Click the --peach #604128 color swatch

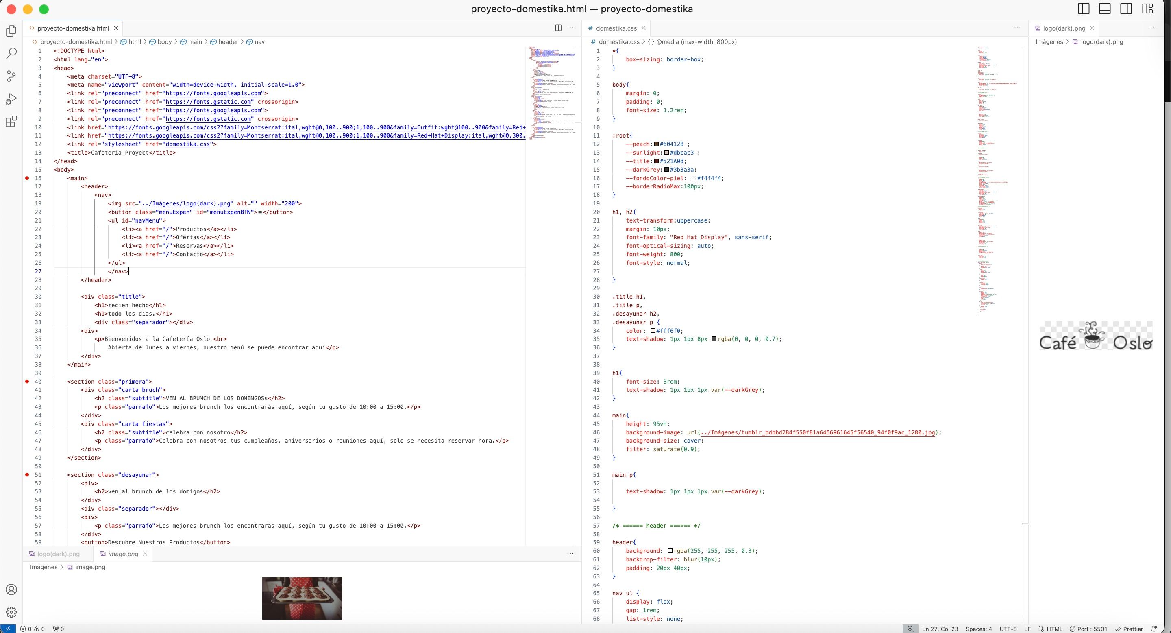tap(656, 144)
